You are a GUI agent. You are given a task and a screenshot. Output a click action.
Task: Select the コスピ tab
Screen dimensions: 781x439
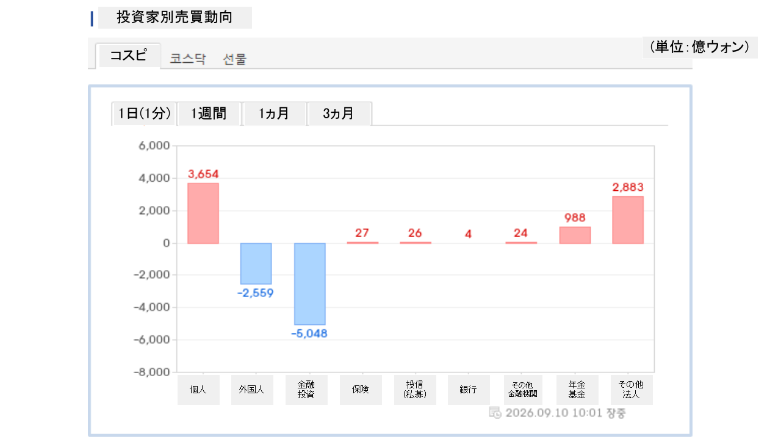pos(128,56)
